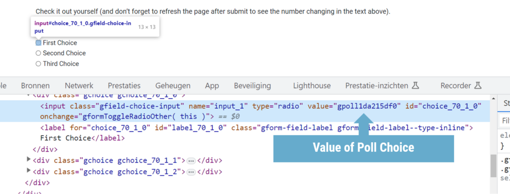This screenshot has width=510, height=194.
Task: Click the 'Check it out yourself' paragraph text
Action: (213, 11)
